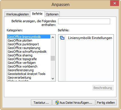
Task: Click the categories list scroll down arrow
Action: 53,79
